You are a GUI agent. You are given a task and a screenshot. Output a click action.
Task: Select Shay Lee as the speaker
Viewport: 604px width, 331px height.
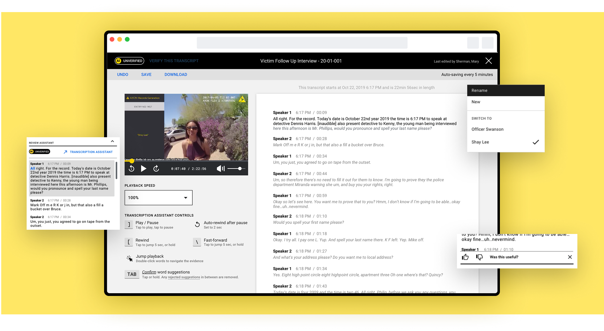coord(480,142)
